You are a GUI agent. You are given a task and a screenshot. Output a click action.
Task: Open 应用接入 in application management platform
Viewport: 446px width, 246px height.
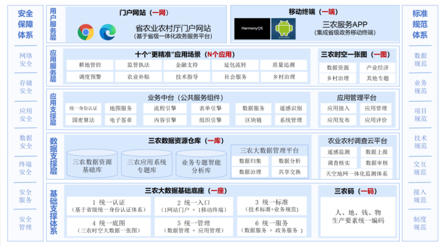[338, 108]
